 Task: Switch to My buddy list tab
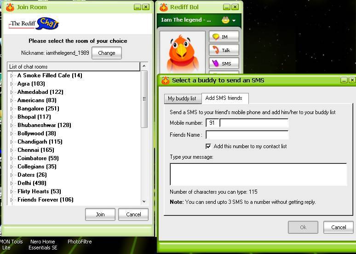click(182, 98)
